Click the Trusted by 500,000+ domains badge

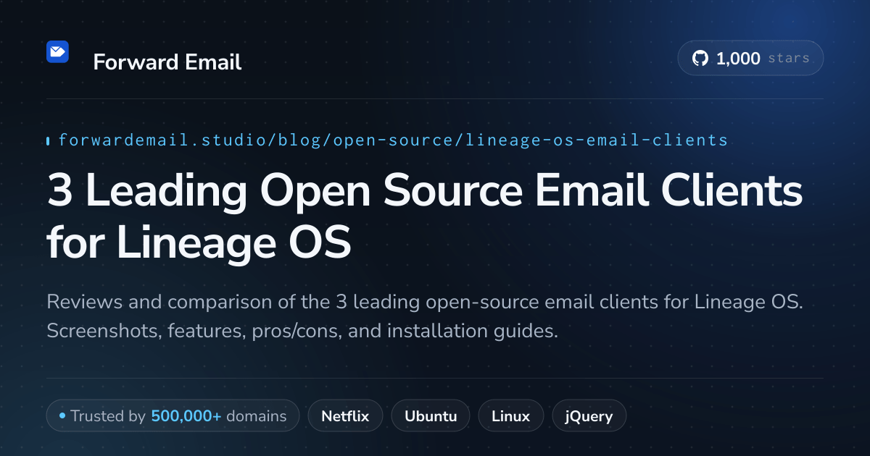pos(173,416)
